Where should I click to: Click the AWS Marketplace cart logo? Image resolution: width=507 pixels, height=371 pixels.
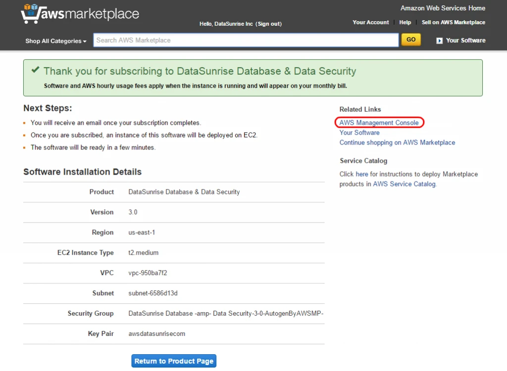pyautogui.click(x=31, y=13)
